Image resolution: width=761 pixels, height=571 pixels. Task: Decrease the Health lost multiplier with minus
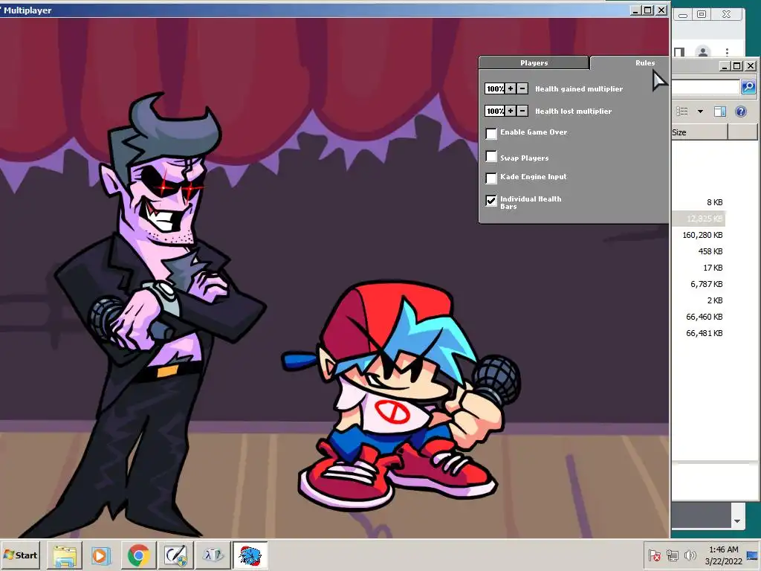522,111
